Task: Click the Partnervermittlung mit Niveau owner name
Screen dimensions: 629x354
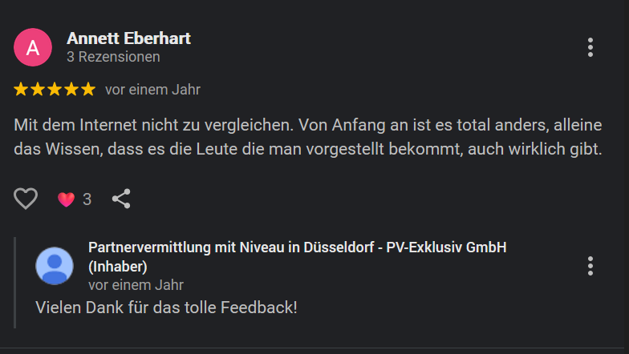Action: coord(297,247)
